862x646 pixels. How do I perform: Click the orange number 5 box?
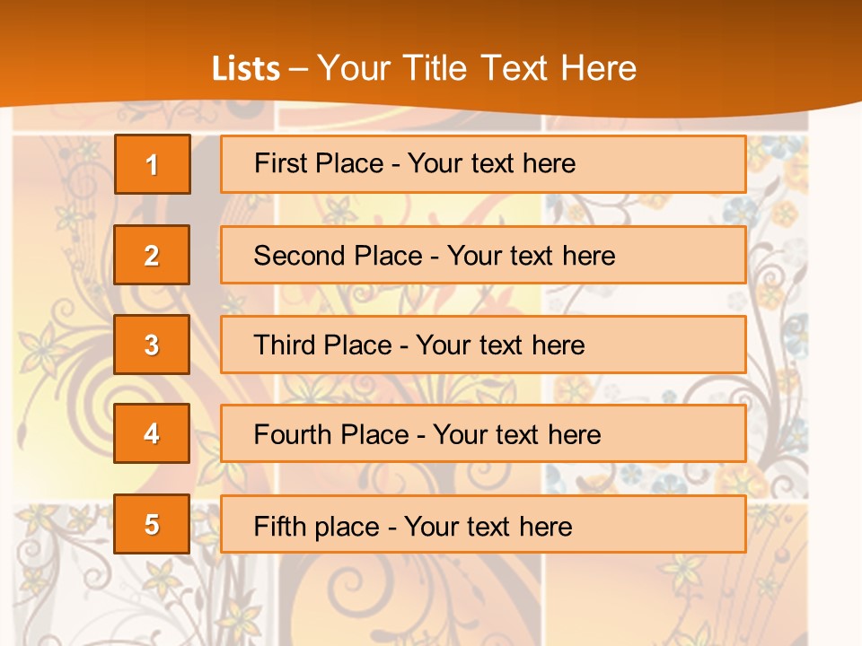click(152, 524)
